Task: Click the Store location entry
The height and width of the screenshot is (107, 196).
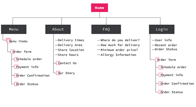Action: (71, 50)
